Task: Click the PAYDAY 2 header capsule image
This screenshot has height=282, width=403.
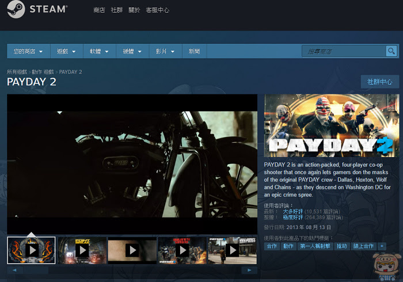Action: pyautogui.click(x=332, y=125)
